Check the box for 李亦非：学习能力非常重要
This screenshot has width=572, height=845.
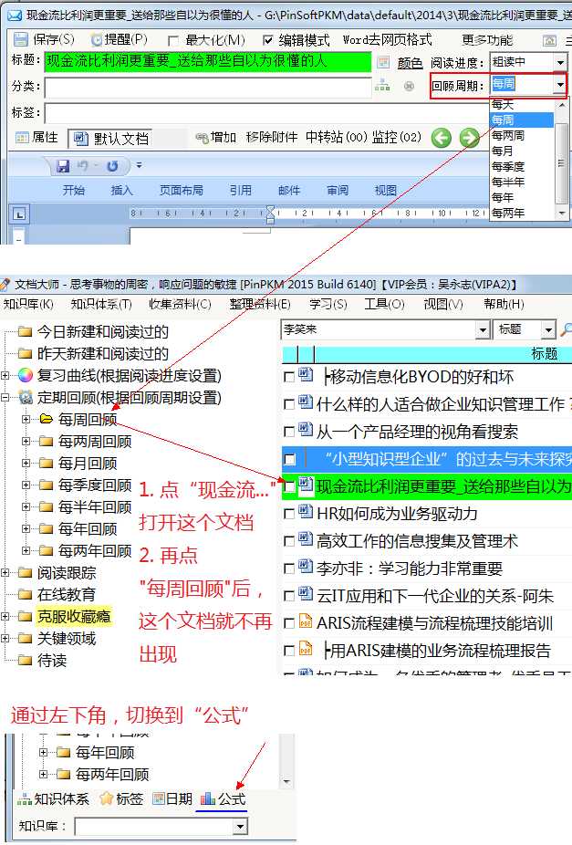(x=289, y=569)
